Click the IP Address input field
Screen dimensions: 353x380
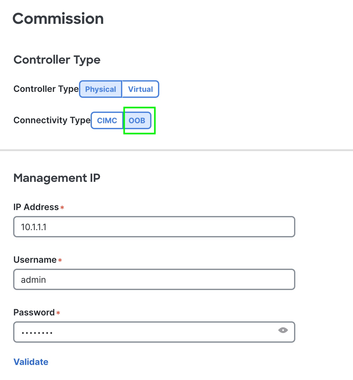[x=154, y=227]
